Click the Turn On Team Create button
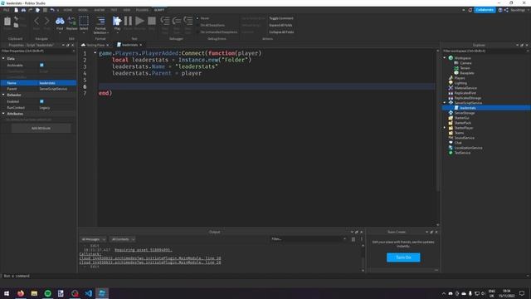This screenshot has width=531, height=299. 403,257
